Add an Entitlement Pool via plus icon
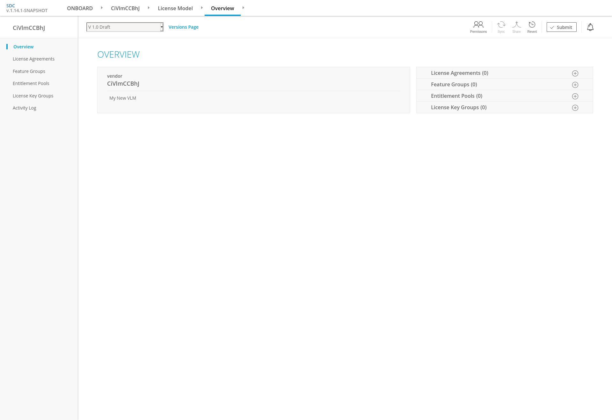The width and height of the screenshot is (612, 420). [x=575, y=96]
